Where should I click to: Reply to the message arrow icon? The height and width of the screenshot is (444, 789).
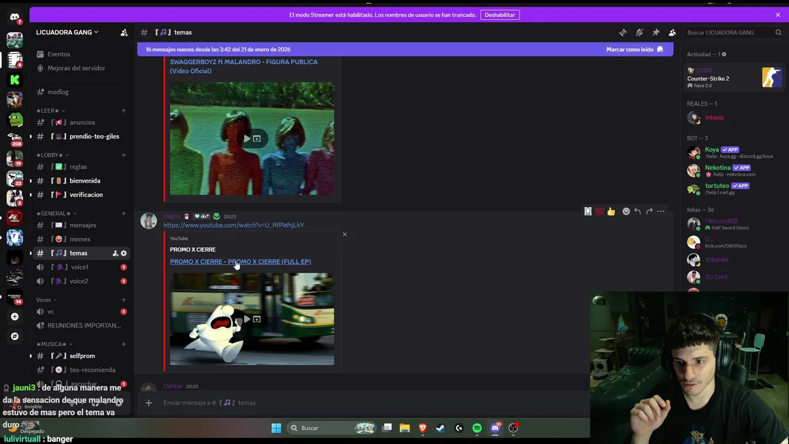tap(637, 212)
